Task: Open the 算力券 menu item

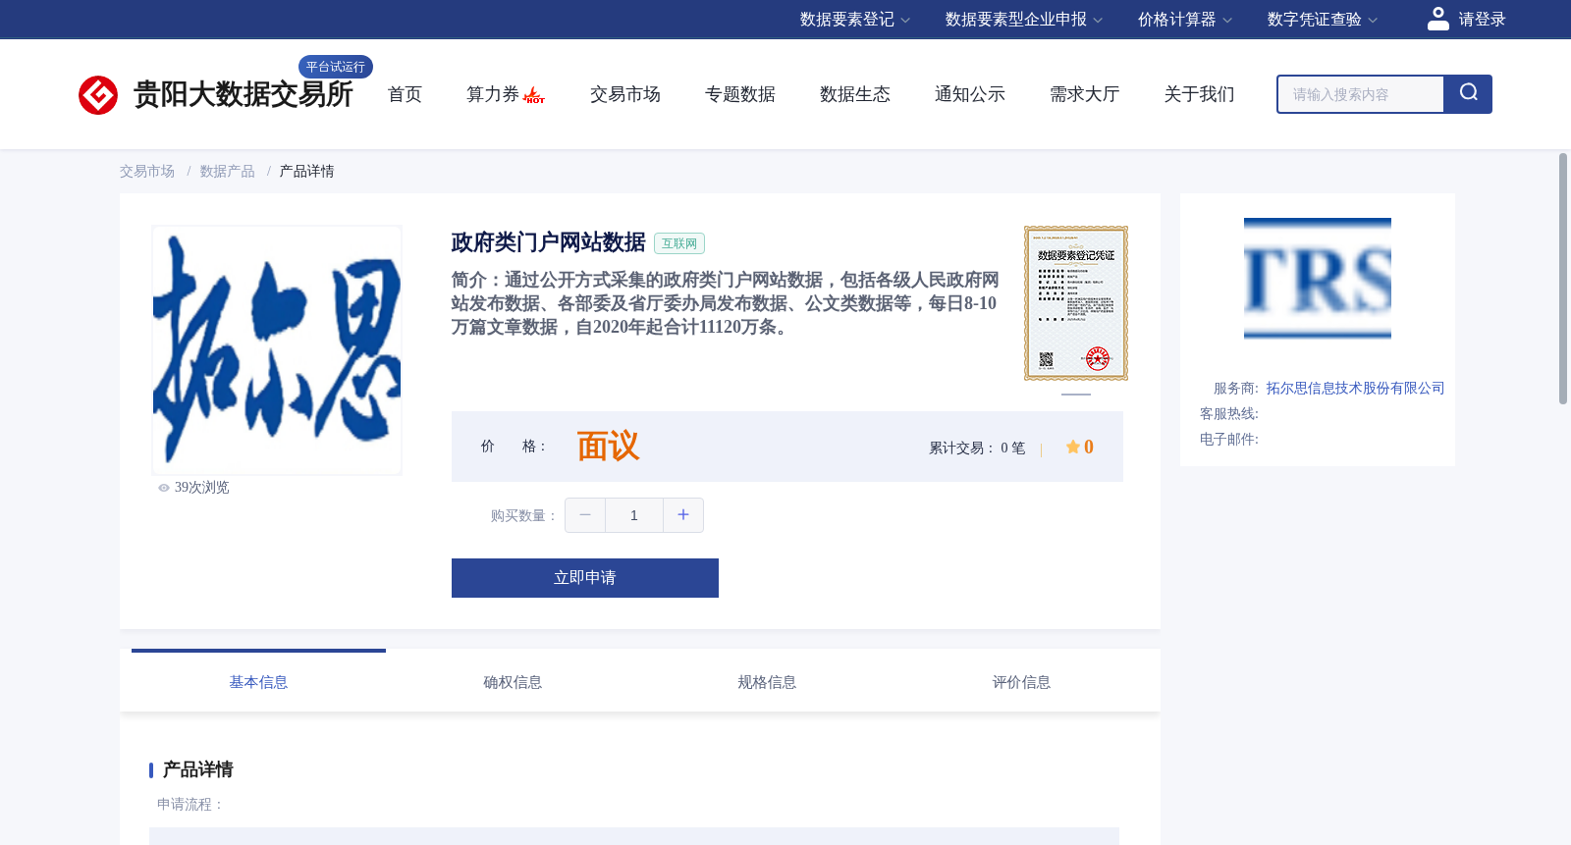Action: 493,94
